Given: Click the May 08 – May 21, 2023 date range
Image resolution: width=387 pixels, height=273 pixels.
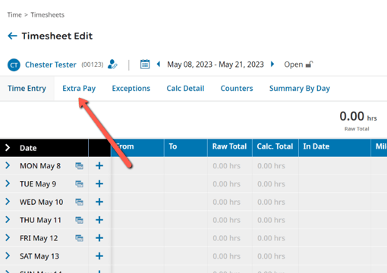Looking at the screenshot, I should 216,64.
